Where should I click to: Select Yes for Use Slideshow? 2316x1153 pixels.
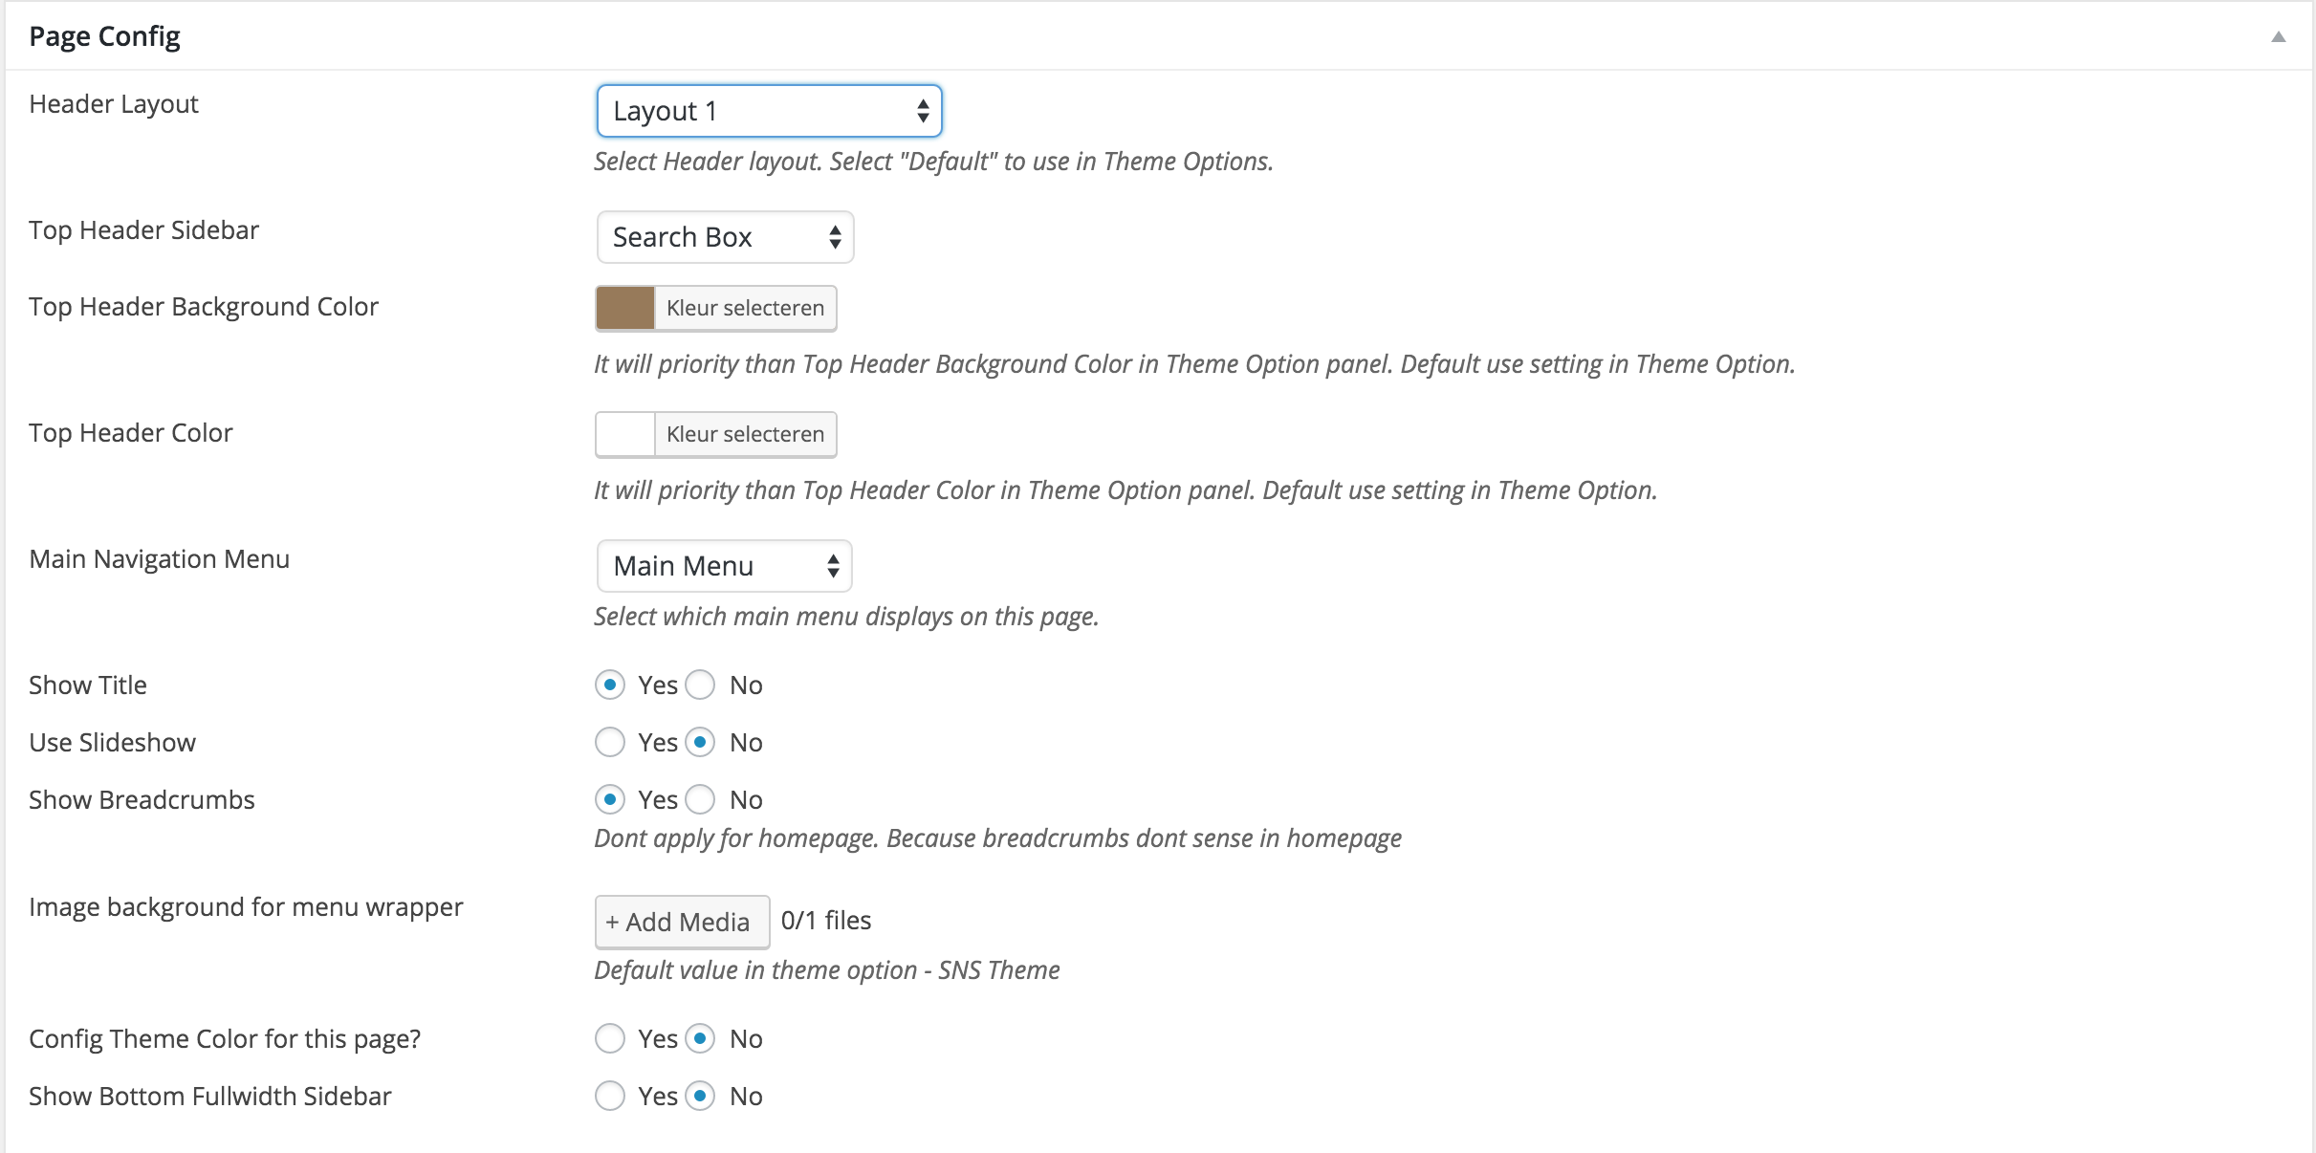pos(610,742)
